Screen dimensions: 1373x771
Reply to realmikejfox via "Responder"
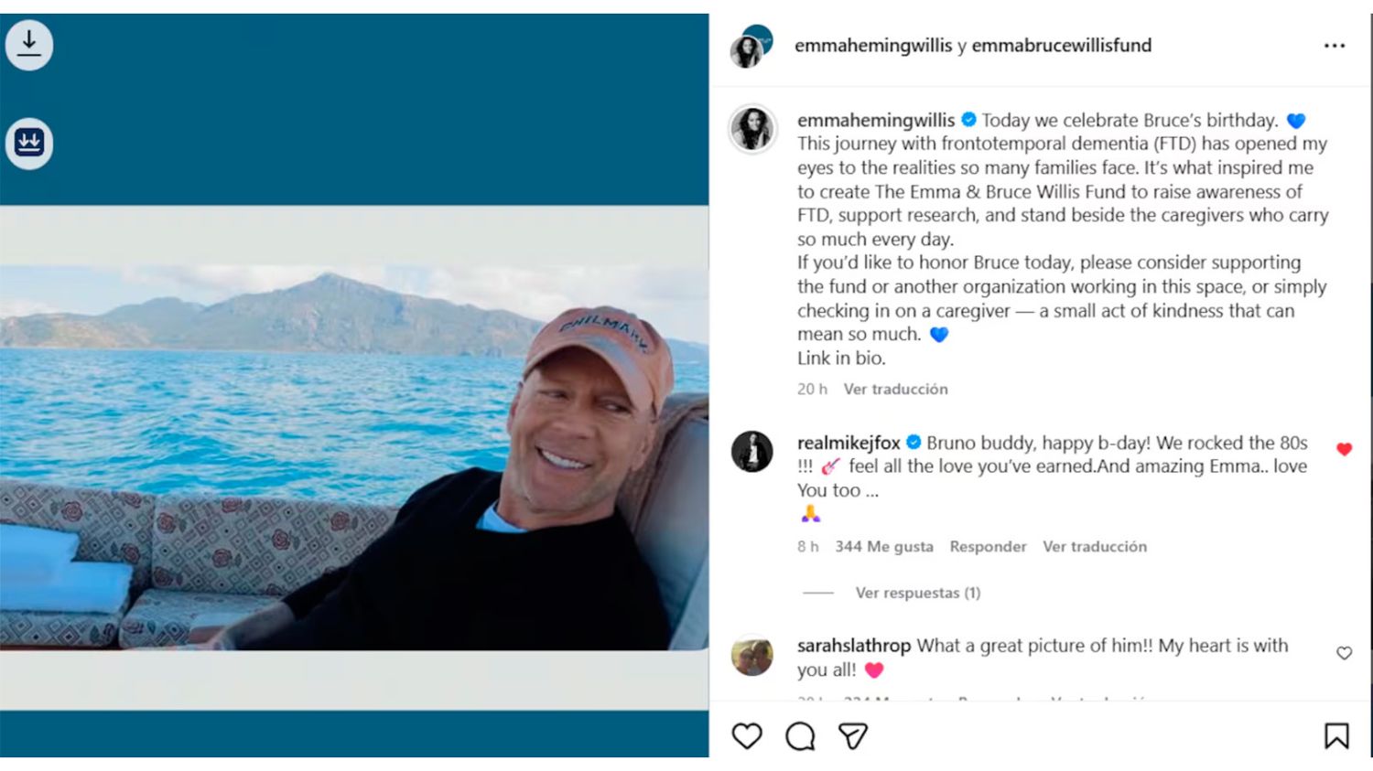pos(988,546)
